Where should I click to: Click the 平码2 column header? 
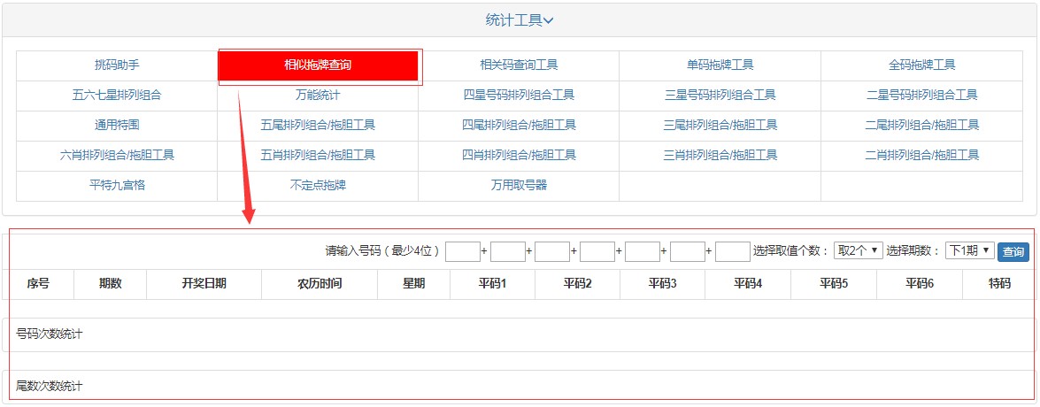click(578, 284)
